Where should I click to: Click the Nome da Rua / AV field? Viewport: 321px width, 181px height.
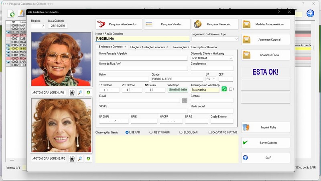click(x=143, y=68)
